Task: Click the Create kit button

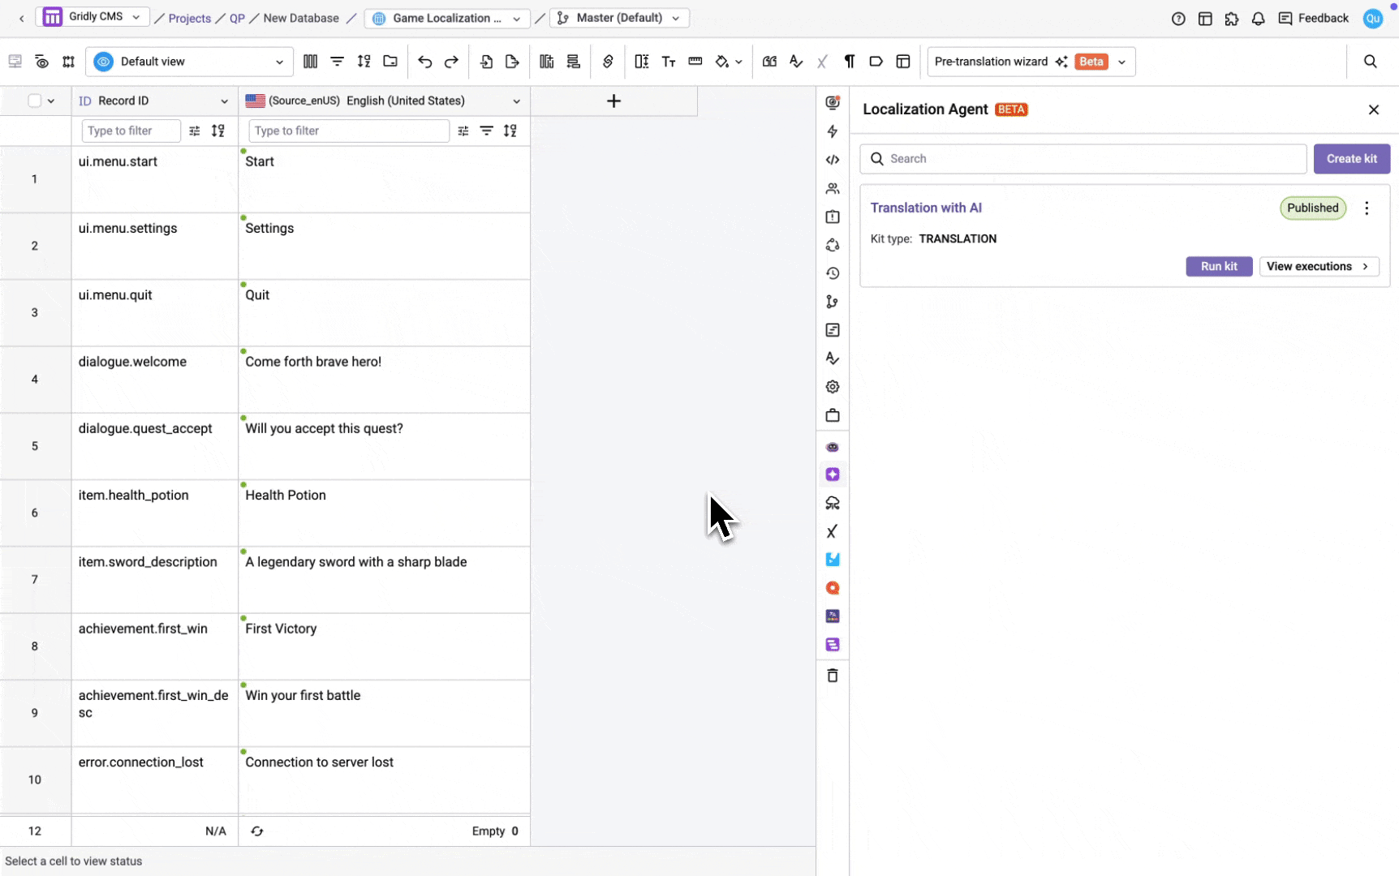Action: pos(1351,159)
